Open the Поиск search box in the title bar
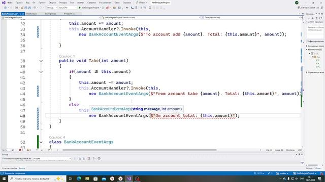This screenshot has height=182, width=325. point(141,3)
